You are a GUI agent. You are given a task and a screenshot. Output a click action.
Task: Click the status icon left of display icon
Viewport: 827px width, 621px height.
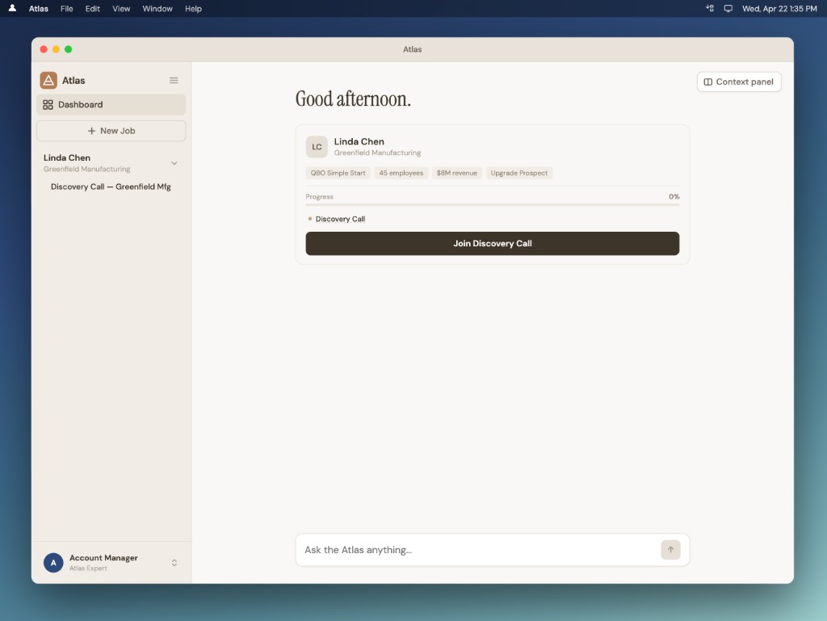(710, 8)
